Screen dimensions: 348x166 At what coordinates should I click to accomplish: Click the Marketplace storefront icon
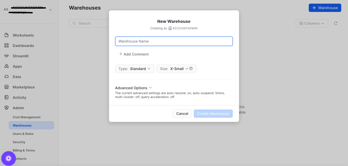7,87
